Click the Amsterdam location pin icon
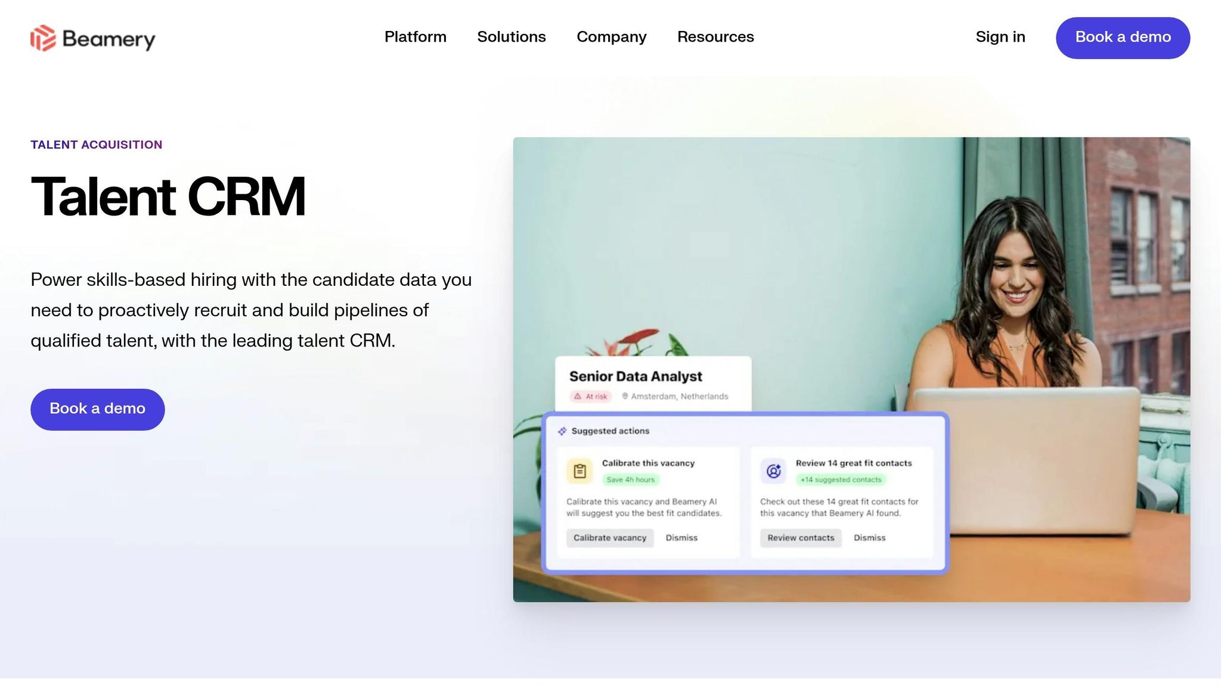The height and width of the screenshot is (686, 1221). tap(625, 396)
